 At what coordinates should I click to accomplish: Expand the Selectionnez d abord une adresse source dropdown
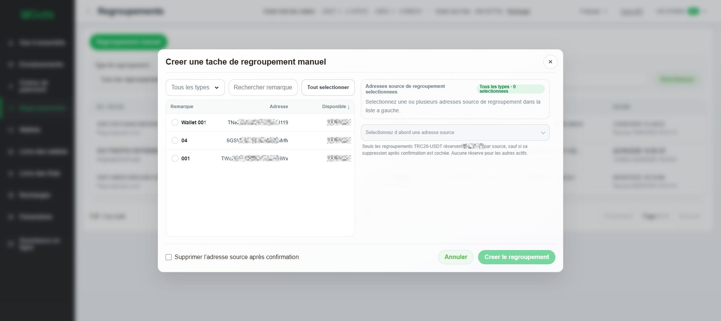tap(455, 133)
